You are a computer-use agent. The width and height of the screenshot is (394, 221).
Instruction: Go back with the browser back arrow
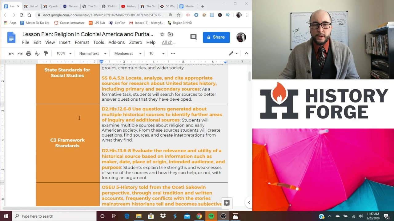click(x=6, y=15)
